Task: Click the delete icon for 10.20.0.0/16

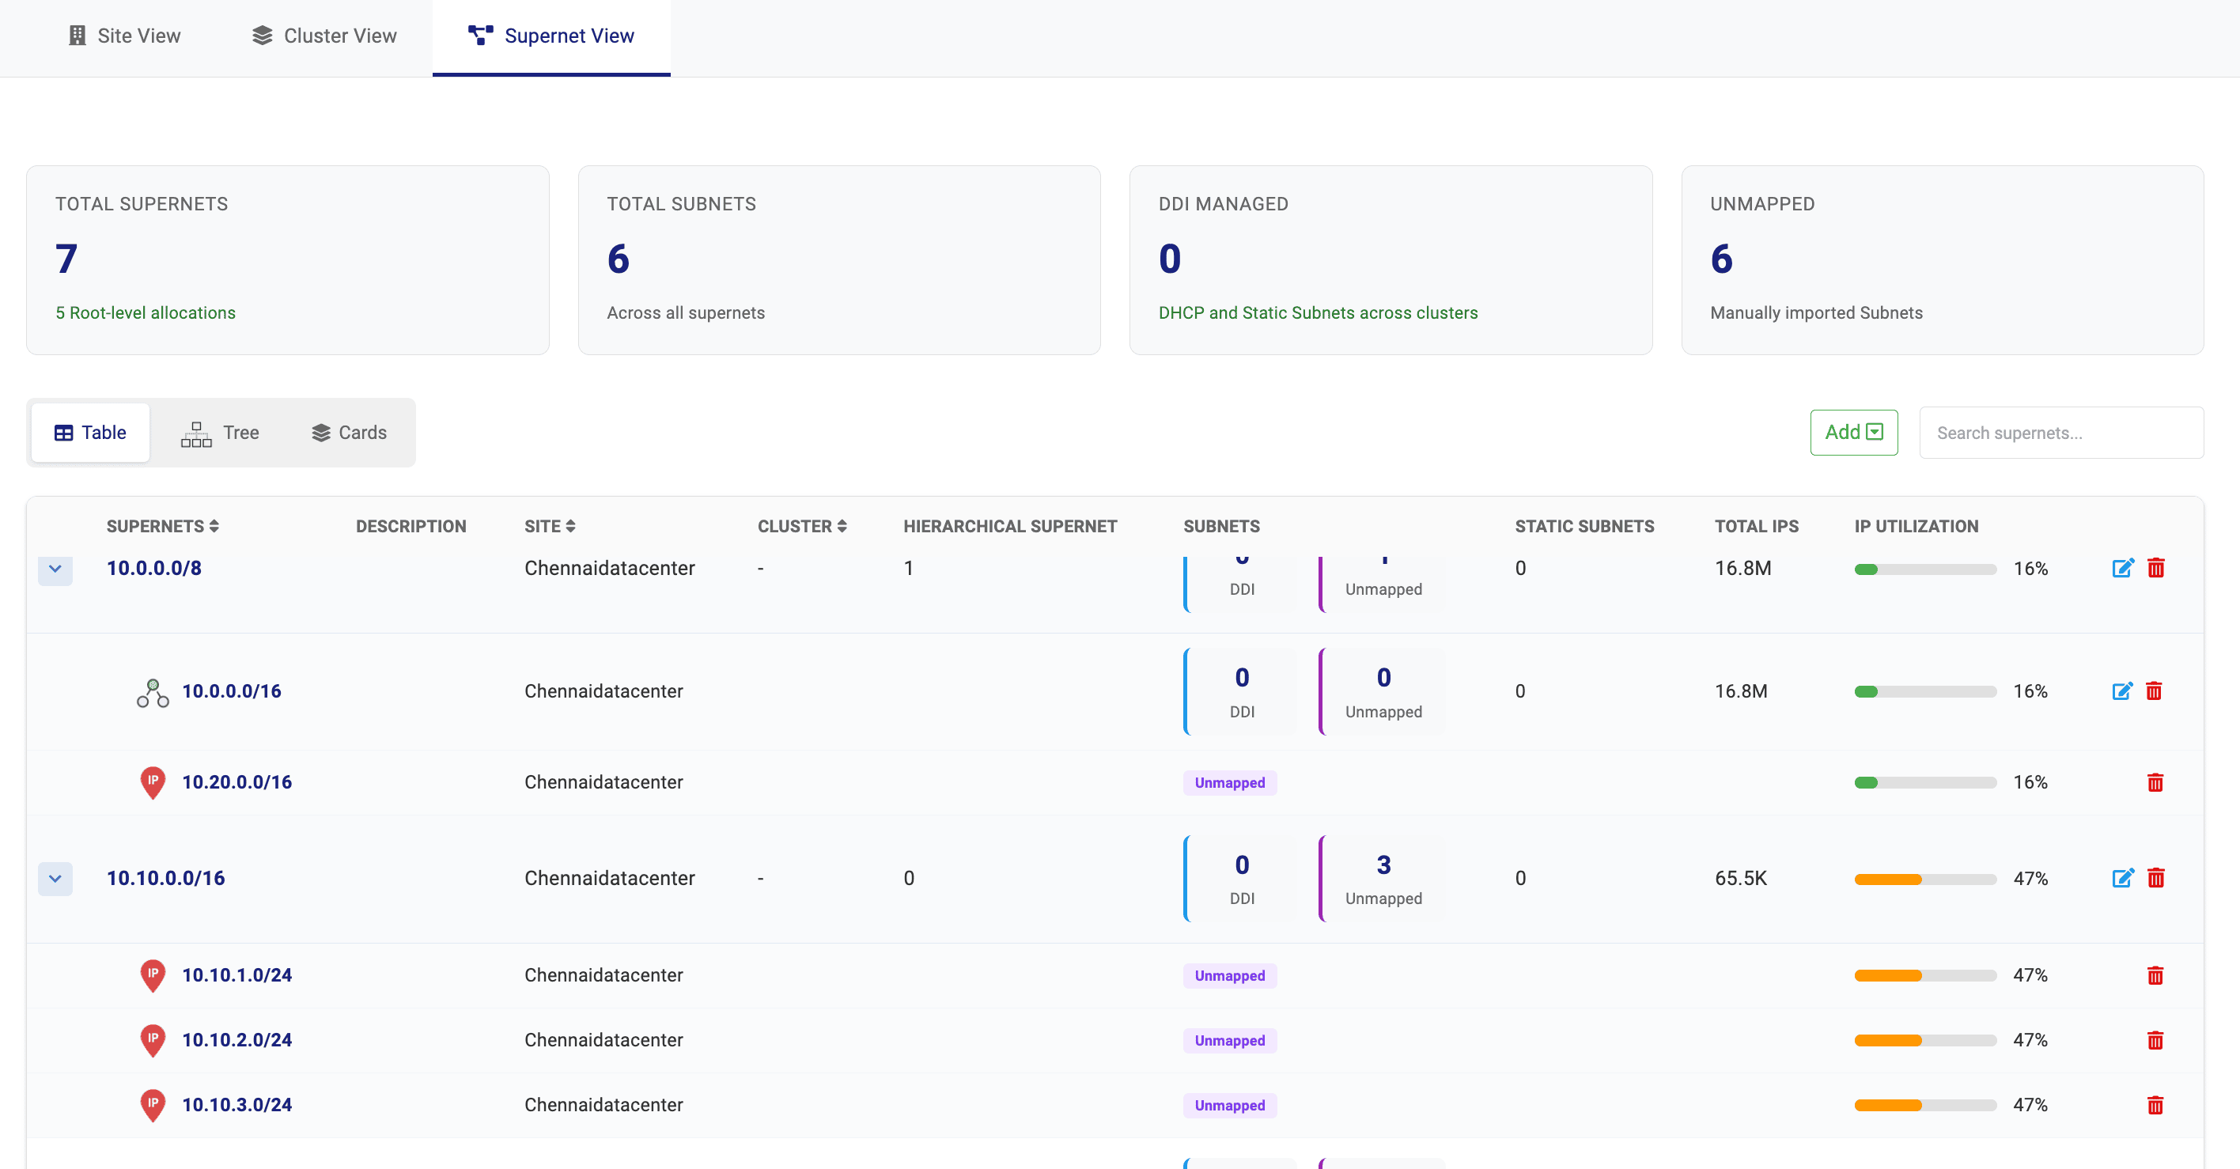Action: point(2155,782)
